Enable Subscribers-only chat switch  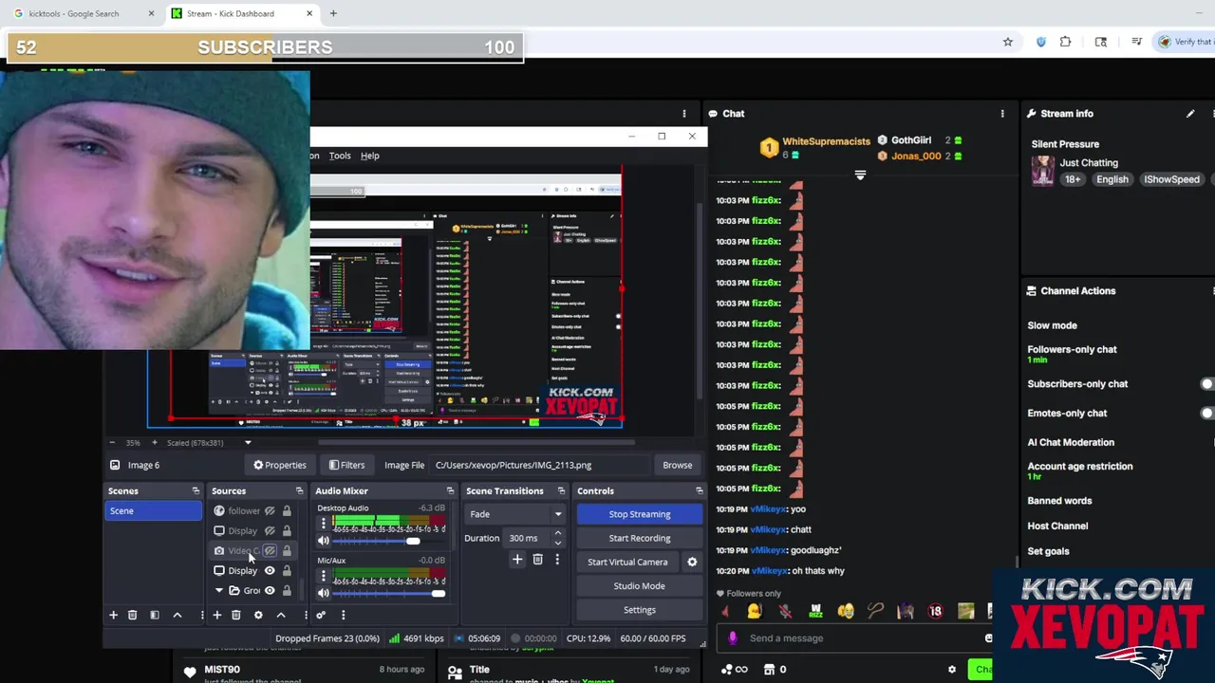[1206, 384]
